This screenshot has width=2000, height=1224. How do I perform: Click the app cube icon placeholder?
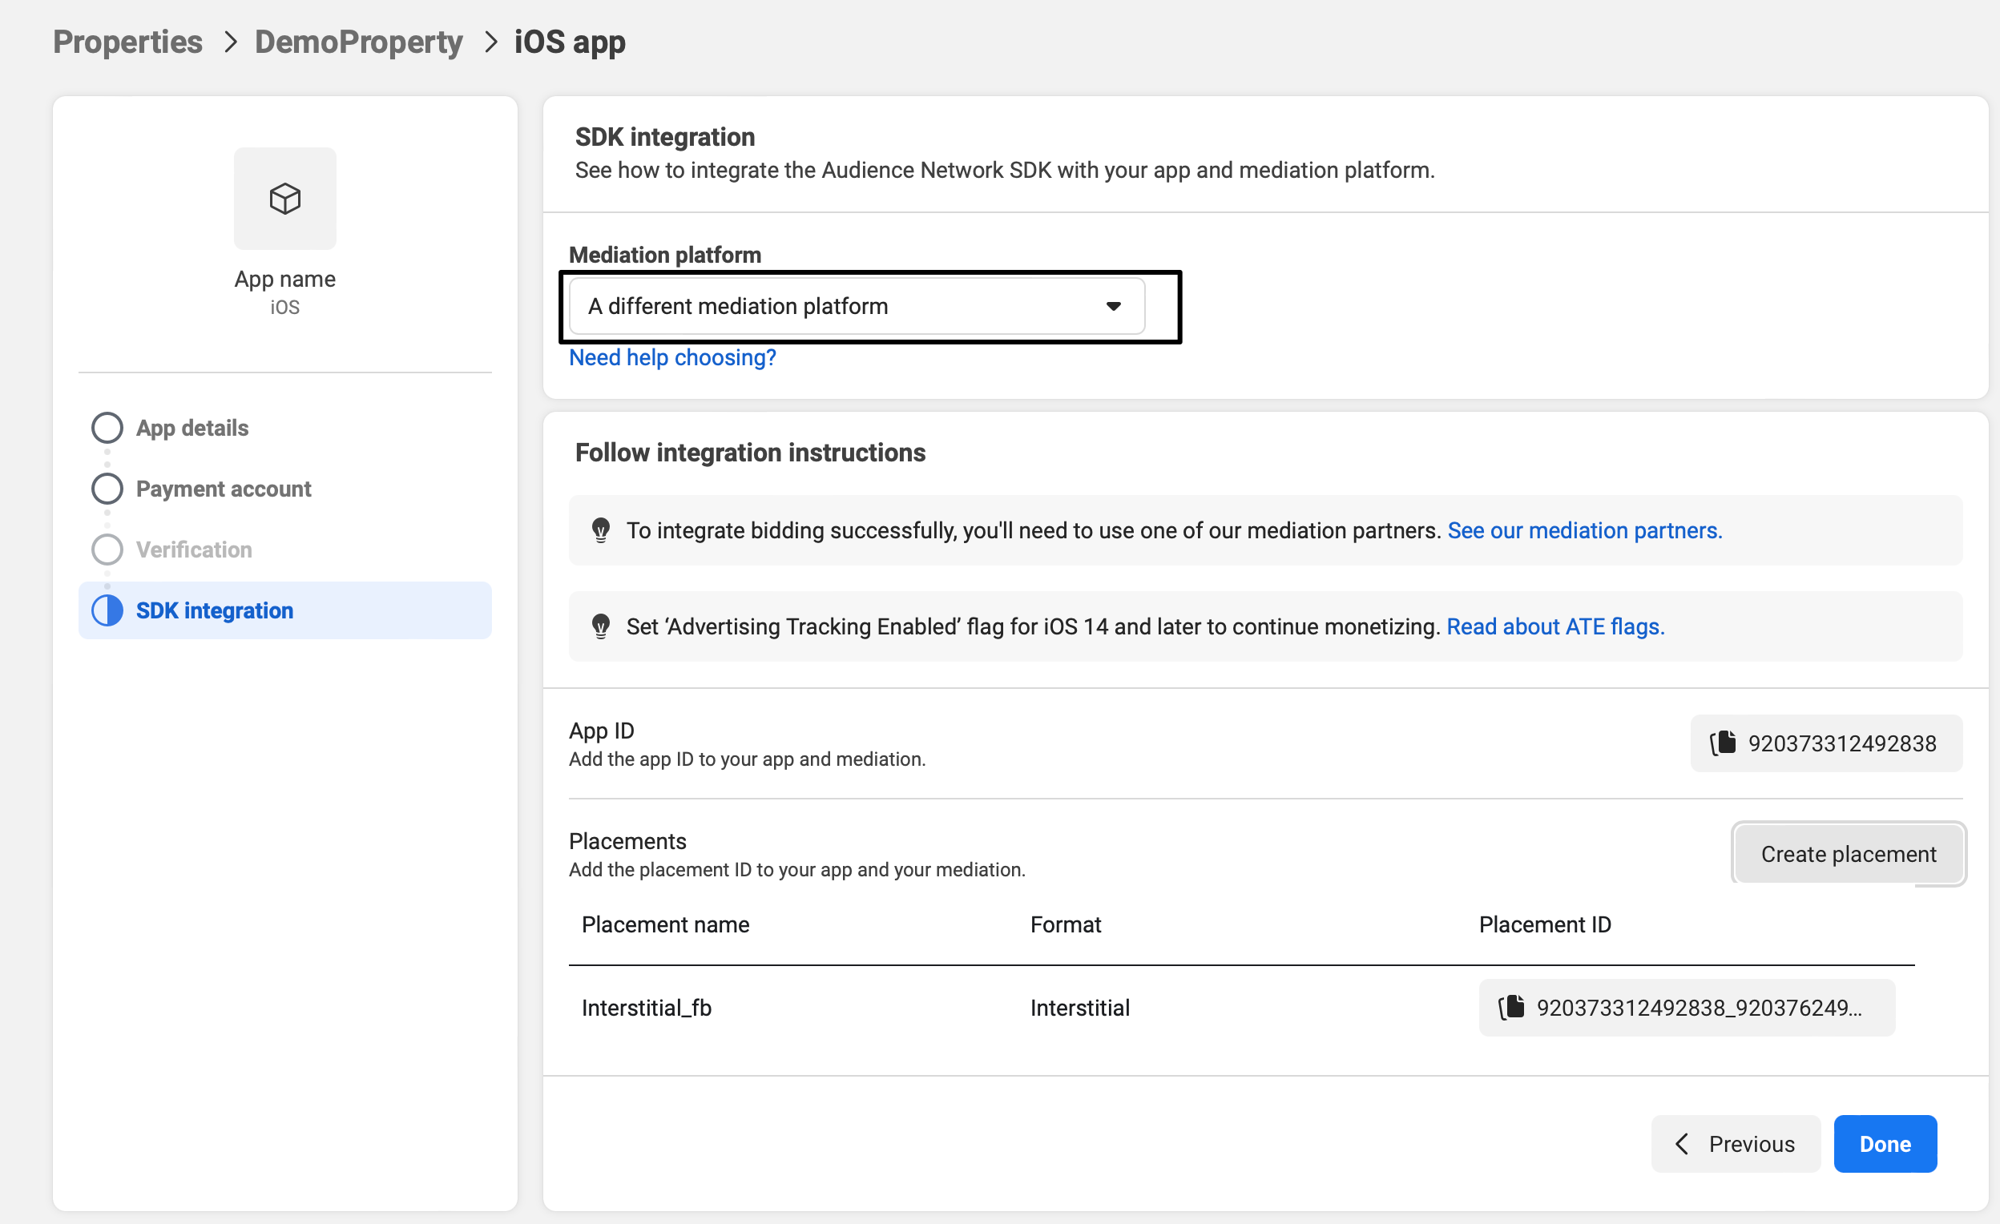[x=285, y=198]
